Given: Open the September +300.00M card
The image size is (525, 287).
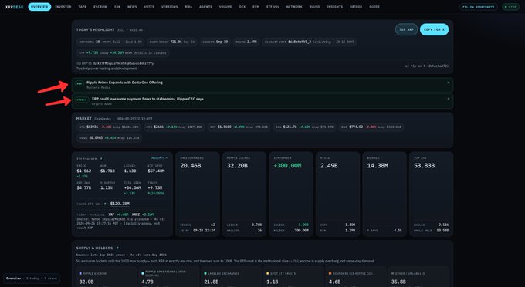Looking at the screenshot, I should click(291, 194).
